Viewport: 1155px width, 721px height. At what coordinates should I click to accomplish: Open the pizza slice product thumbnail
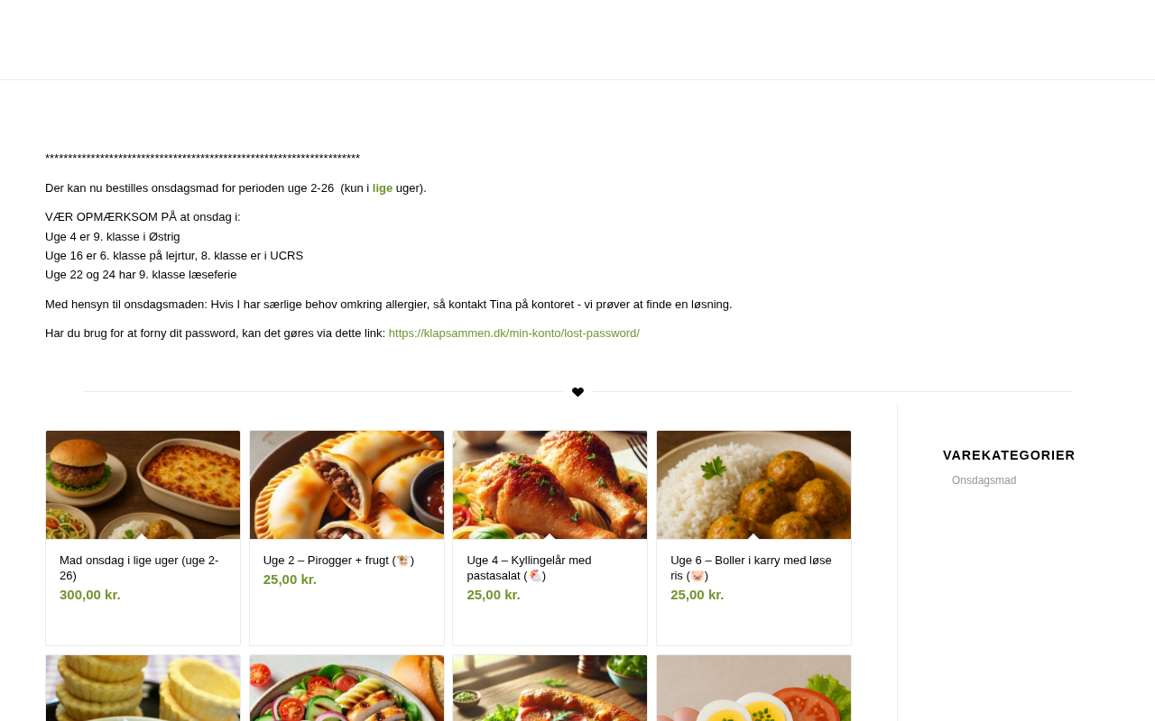coord(550,689)
